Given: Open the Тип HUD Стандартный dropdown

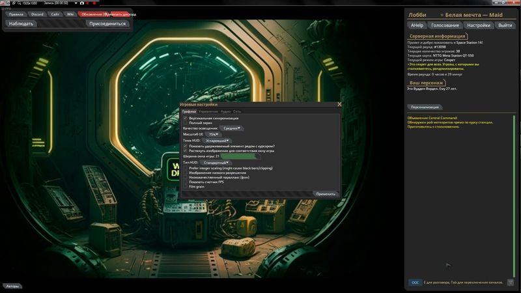Looking at the screenshot, I should pos(216,162).
